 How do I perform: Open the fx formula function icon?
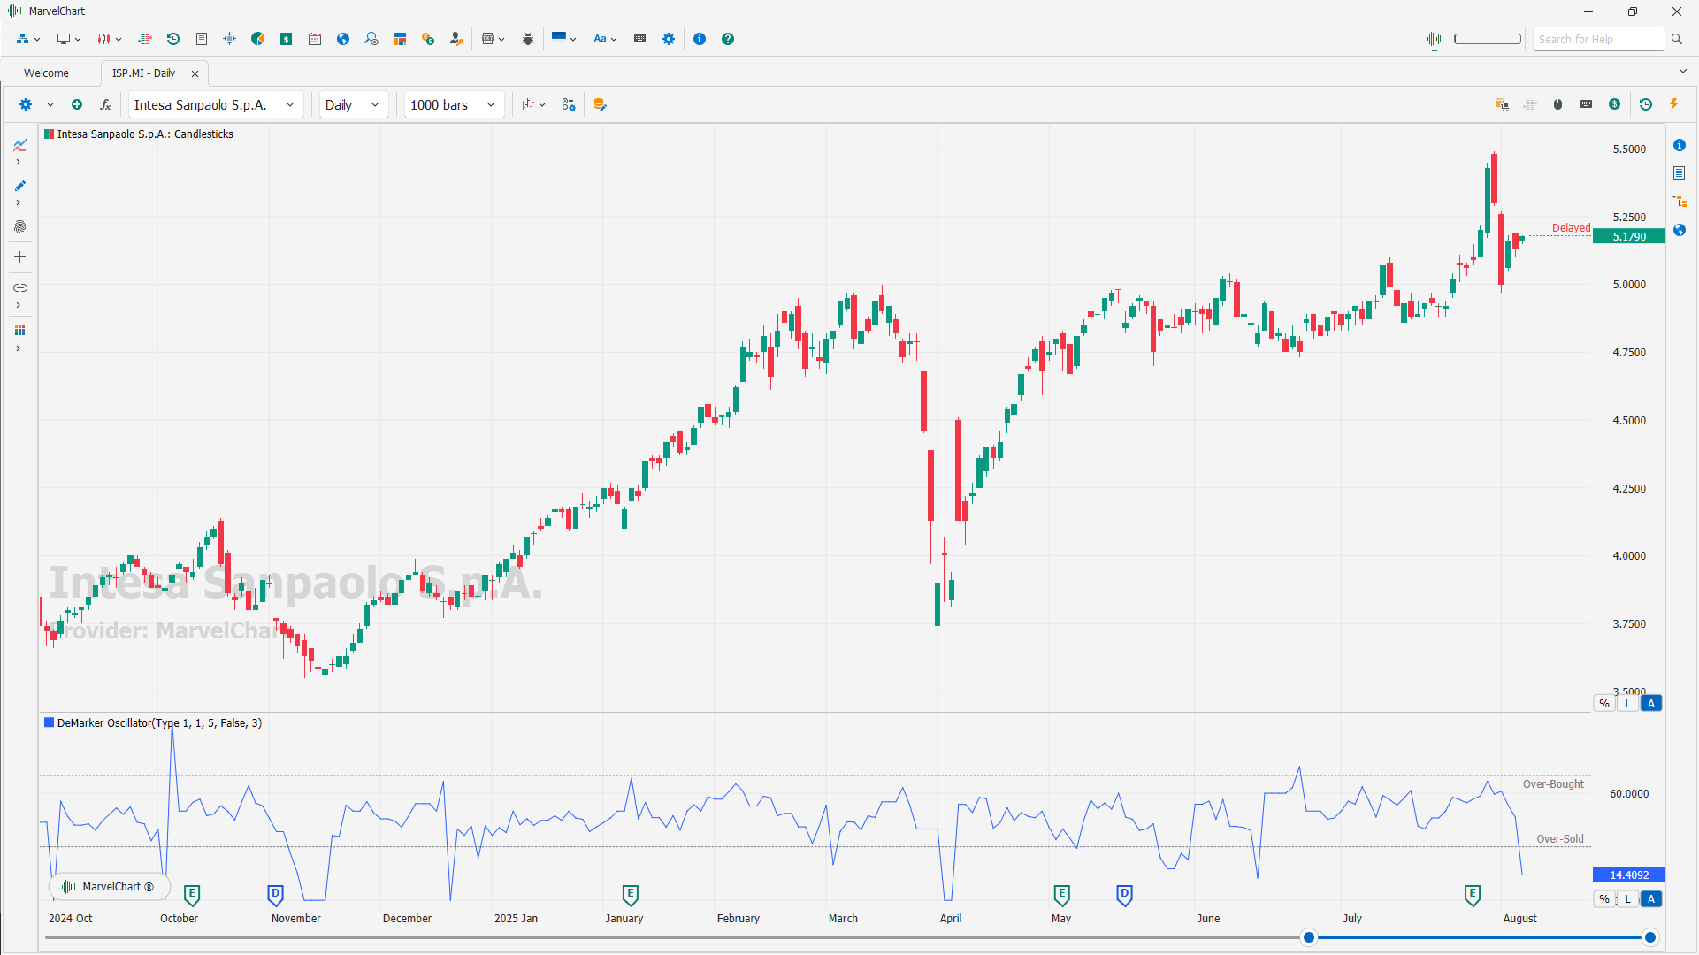tap(105, 104)
